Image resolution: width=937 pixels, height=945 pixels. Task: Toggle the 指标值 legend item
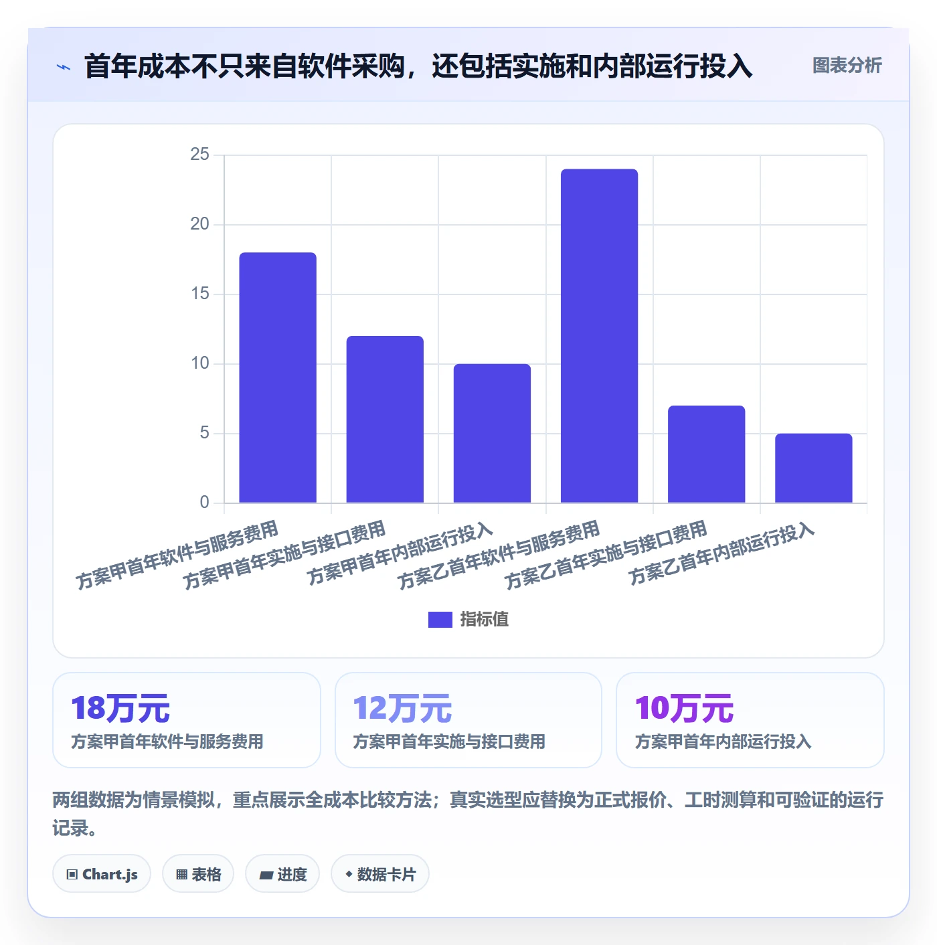point(468,620)
